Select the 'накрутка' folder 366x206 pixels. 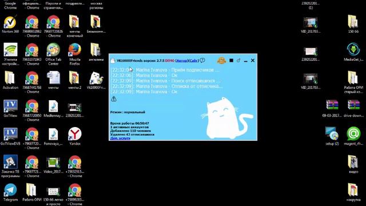point(353,192)
